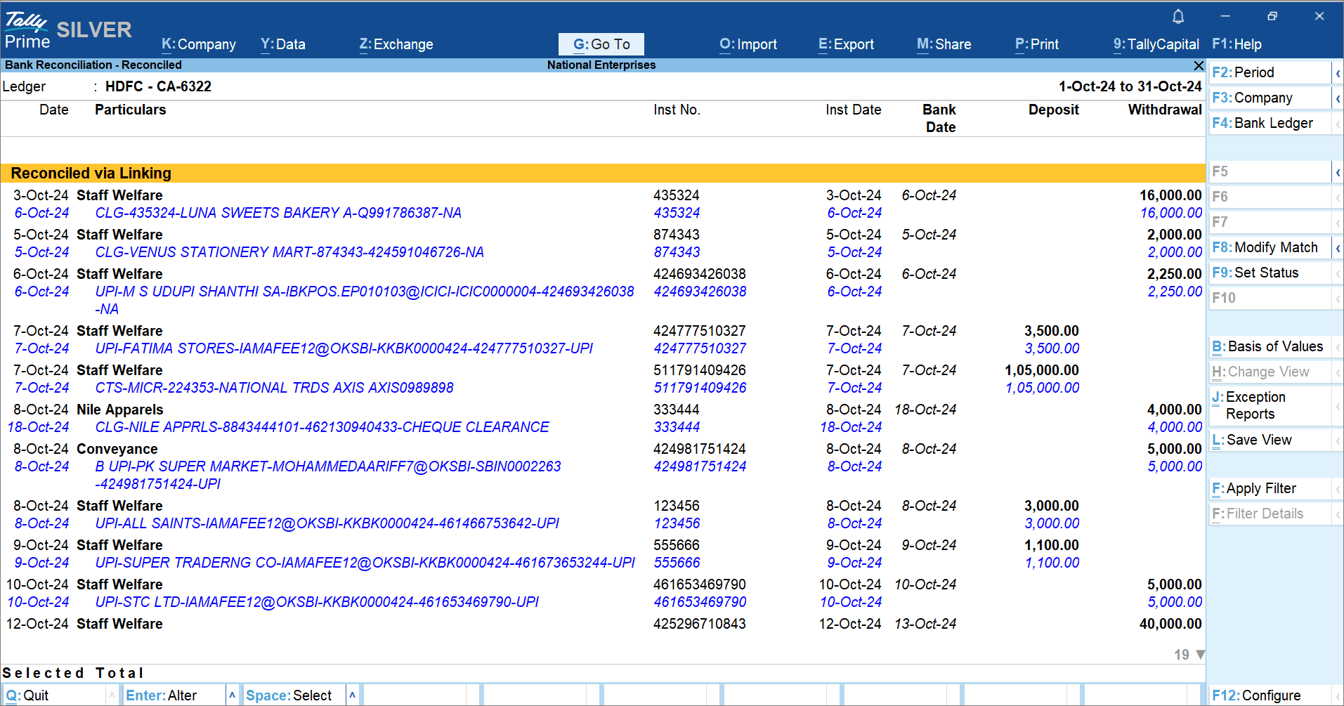Click the G: Go To button

tap(601, 44)
